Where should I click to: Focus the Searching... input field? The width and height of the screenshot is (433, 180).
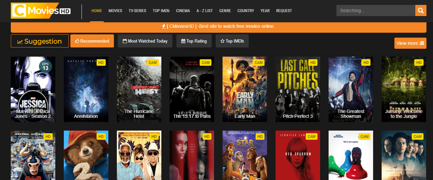376,10
